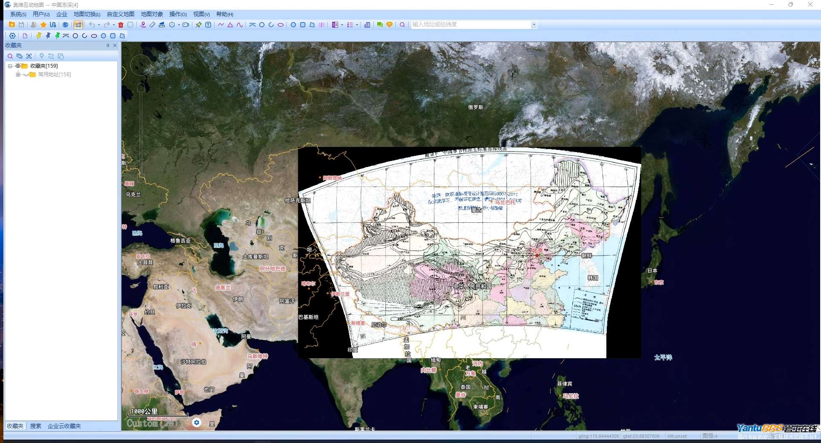Click the address or coordinates input field
The image size is (821, 443).
point(471,25)
